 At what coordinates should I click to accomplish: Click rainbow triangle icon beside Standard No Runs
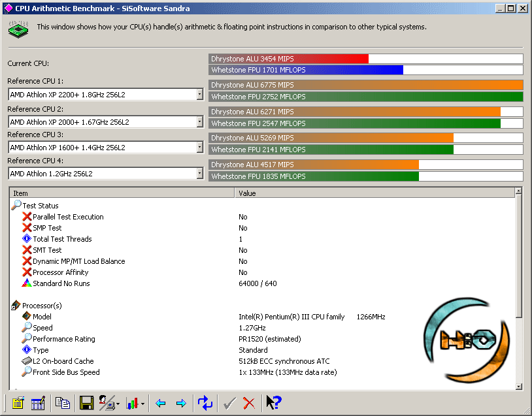coord(27,283)
